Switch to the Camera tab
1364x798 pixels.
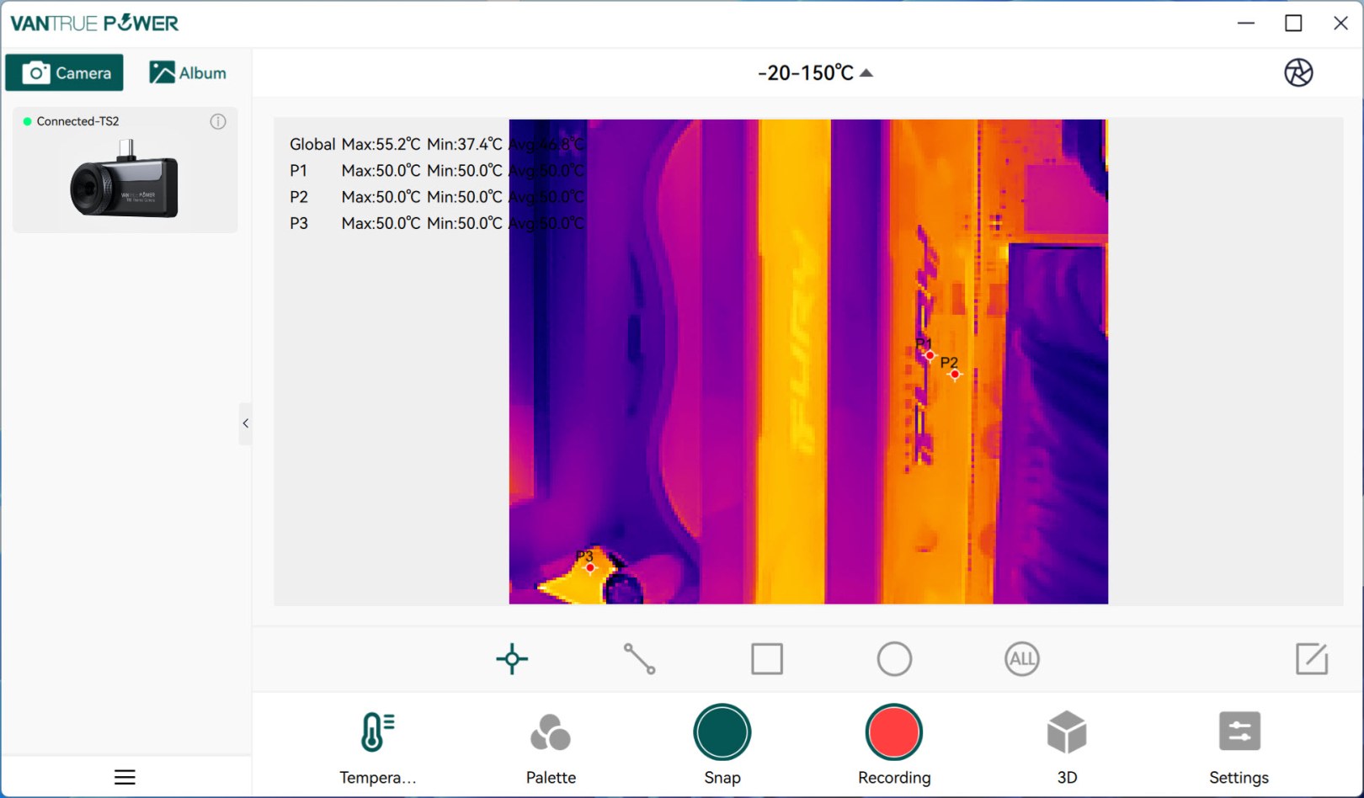(65, 72)
